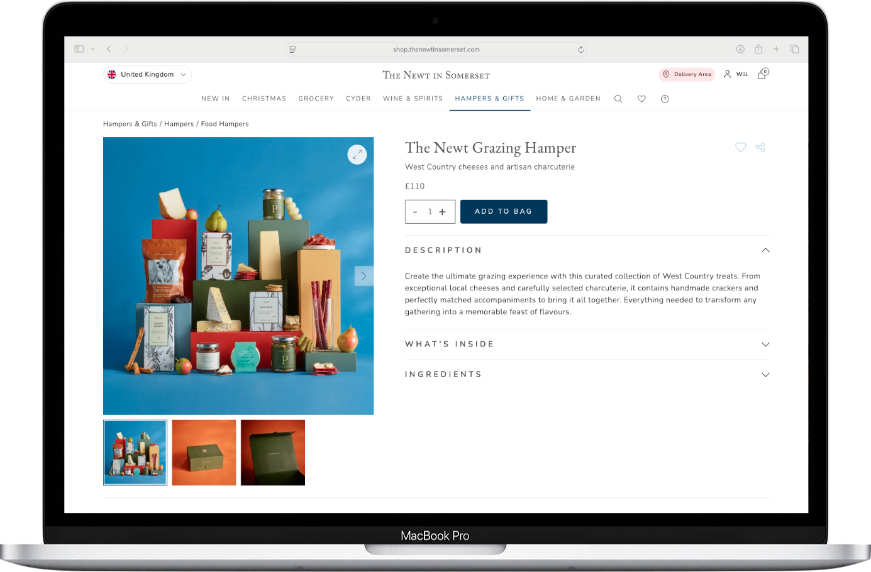The image size is (871, 572).
Task: Open the help question mark icon
Action: pyautogui.click(x=665, y=99)
